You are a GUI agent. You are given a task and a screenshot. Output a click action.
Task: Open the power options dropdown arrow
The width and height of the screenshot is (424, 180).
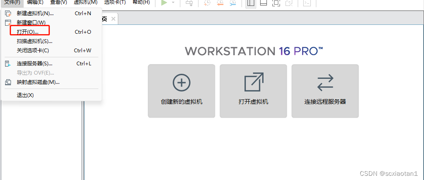coord(173,3)
